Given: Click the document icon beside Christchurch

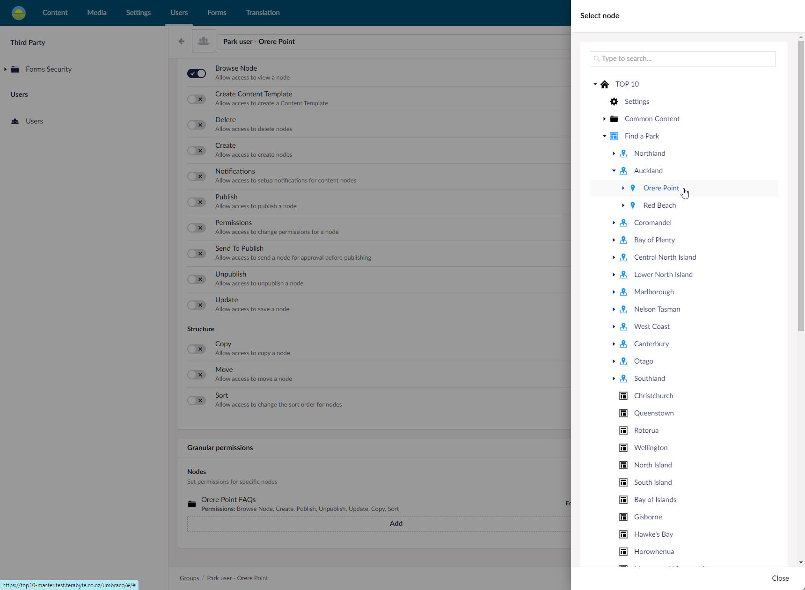Looking at the screenshot, I should (623, 395).
